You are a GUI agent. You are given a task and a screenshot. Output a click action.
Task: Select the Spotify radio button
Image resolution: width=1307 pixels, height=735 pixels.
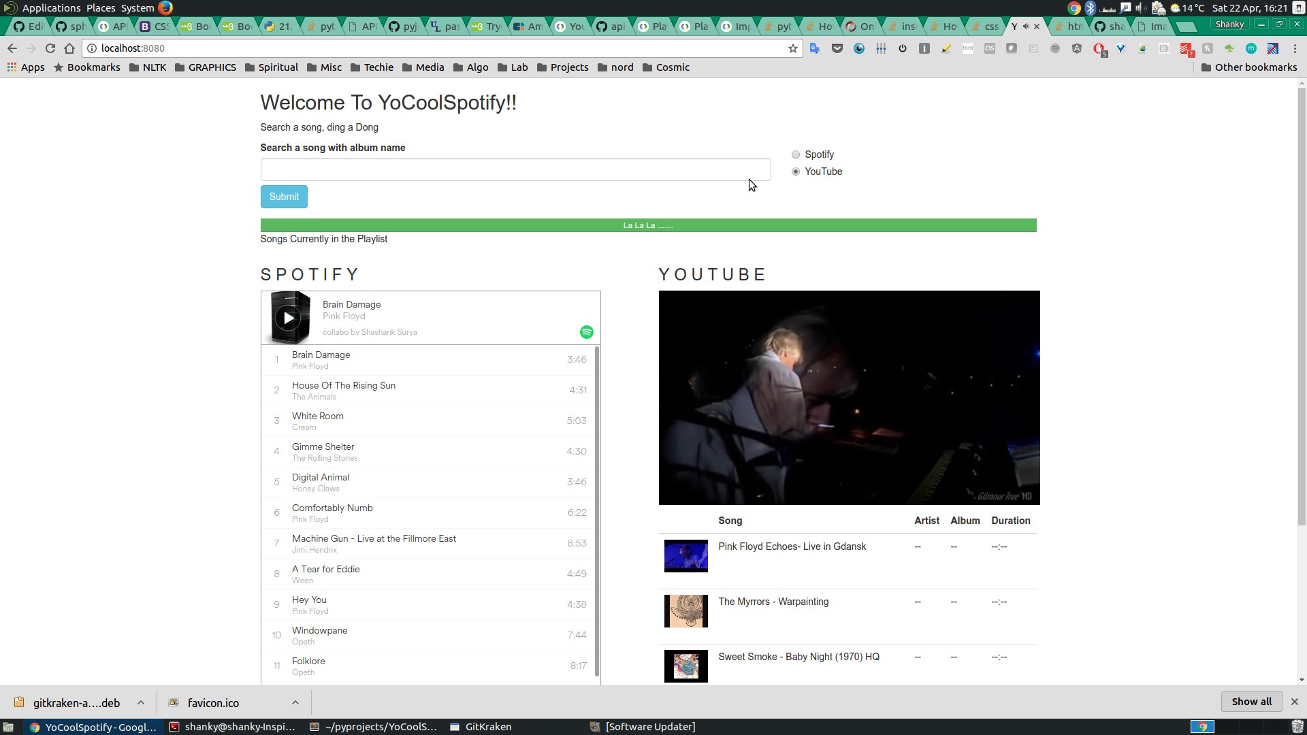[796, 154]
